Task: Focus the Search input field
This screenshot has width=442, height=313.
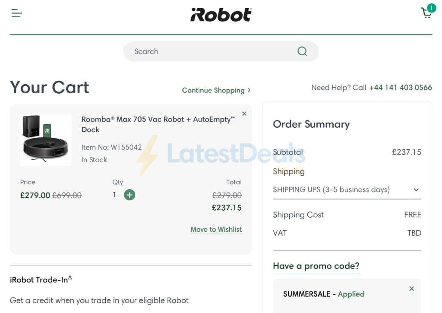Action: (x=221, y=51)
